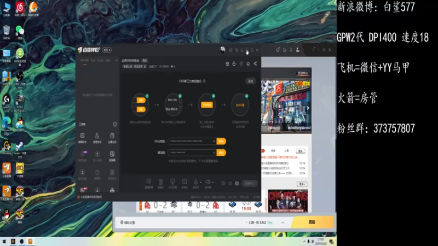Click the microphone icon in bottom bar

point(195,182)
